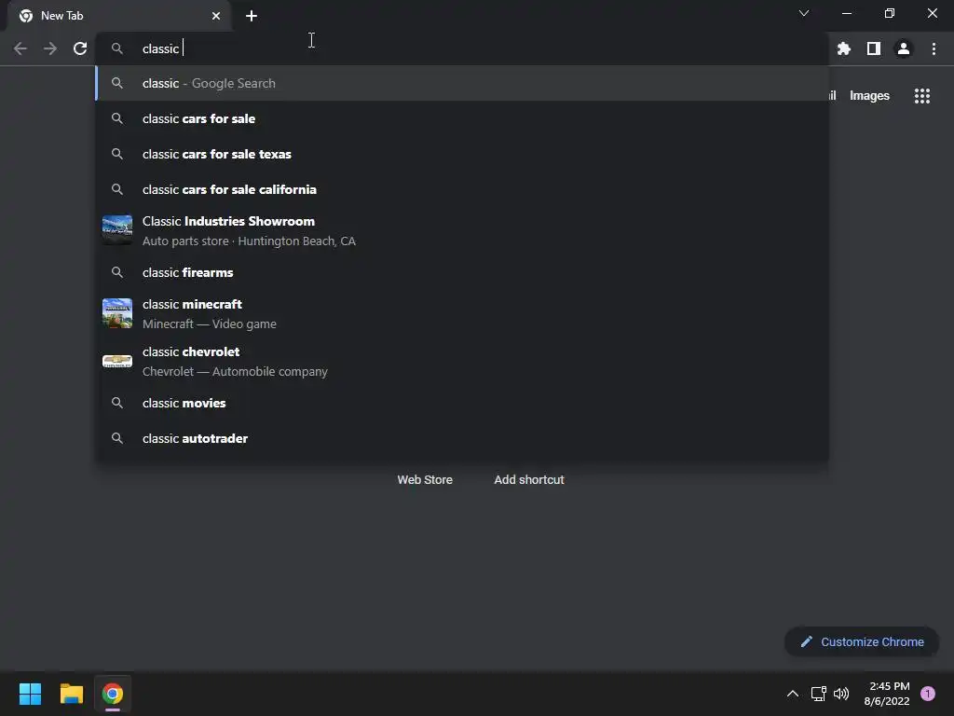Open the notification badge
Viewport: 954px width, 716px height.
click(x=928, y=694)
